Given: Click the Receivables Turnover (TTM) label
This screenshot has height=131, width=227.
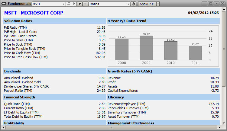Looking at the screenshot, I should pos(128,108).
